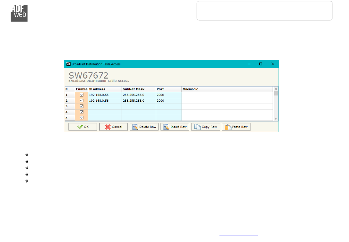Select Port cell 2000 in row 1
Screen dimensions: 349x242
pyautogui.click(x=169, y=95)
